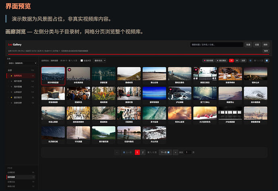Image resolution: width=278 pixels, height=191 pixels.
Task: Click blue next-page icon in top toolbar
Action: coord(267,61)
